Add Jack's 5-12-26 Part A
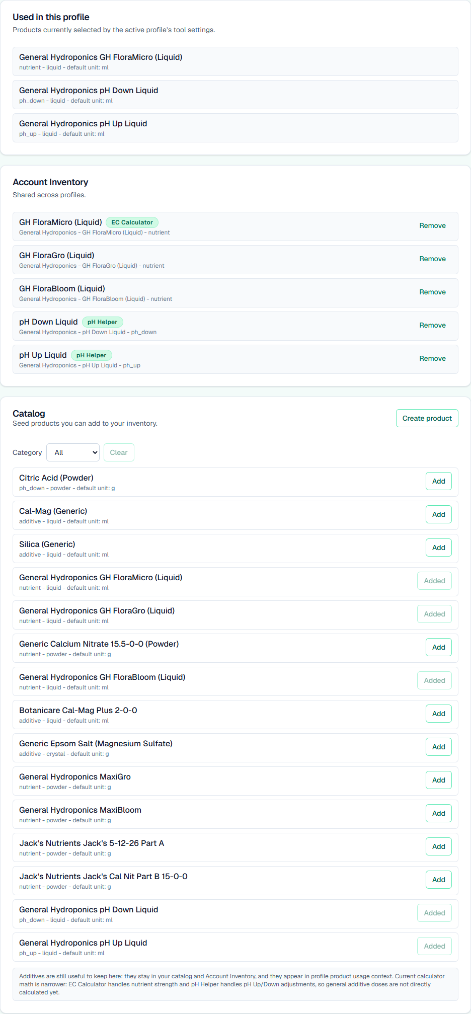Viewport: 471px width, 1014px height. 438,846
